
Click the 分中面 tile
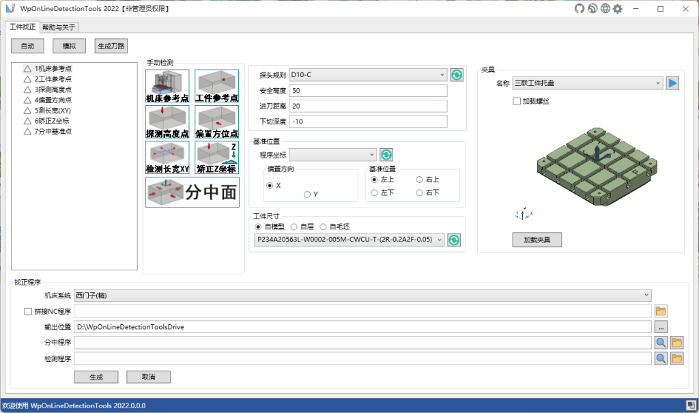click(x=192, y=193)
